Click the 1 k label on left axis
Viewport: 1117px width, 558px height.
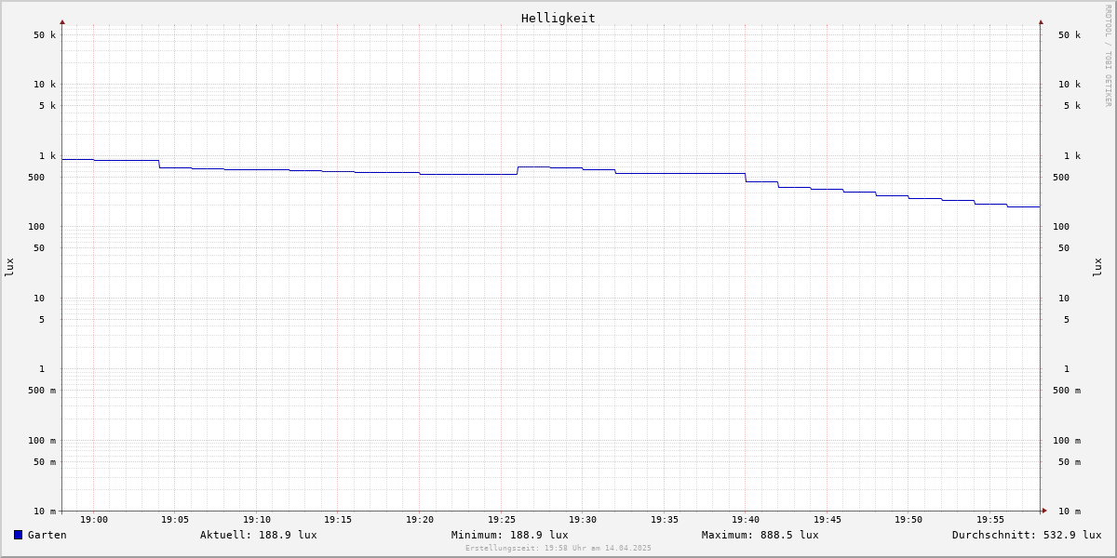tap(47, 156)
